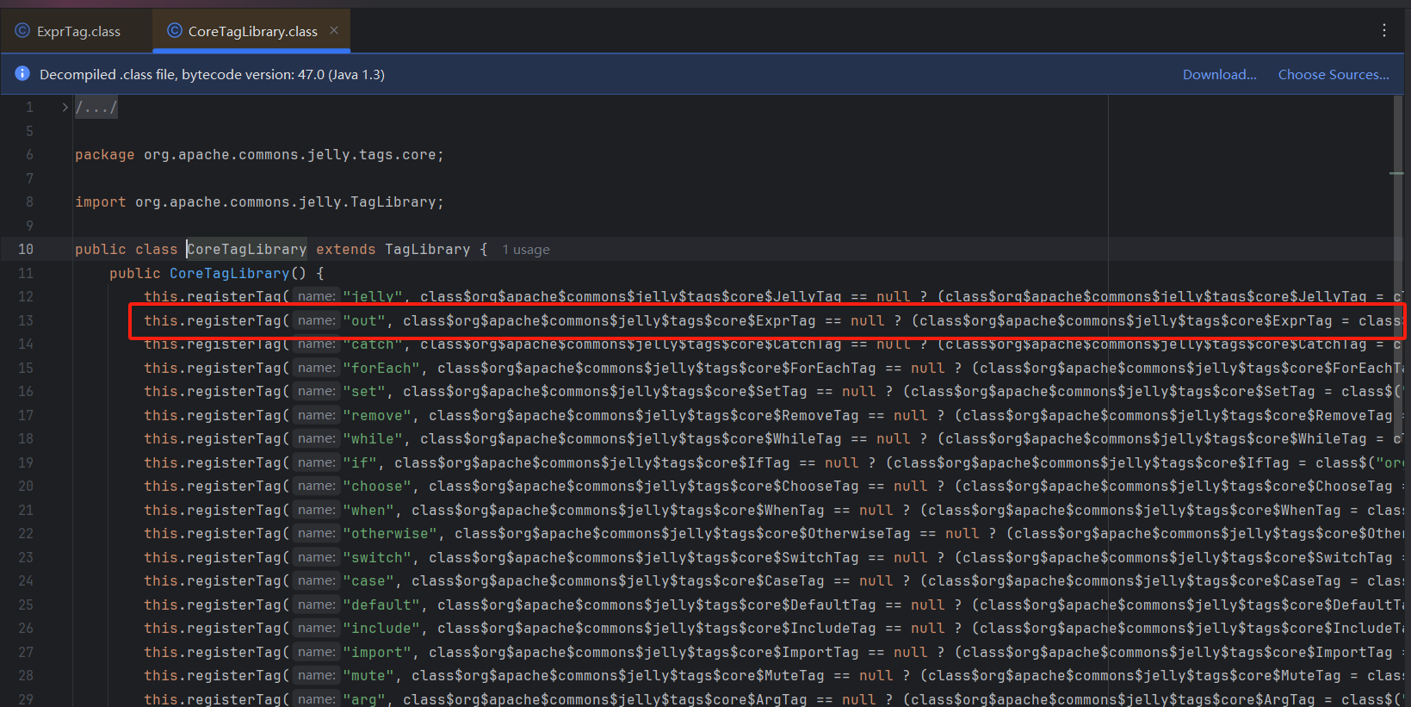Expand the folded region arrow at line 1

point(65,108)
